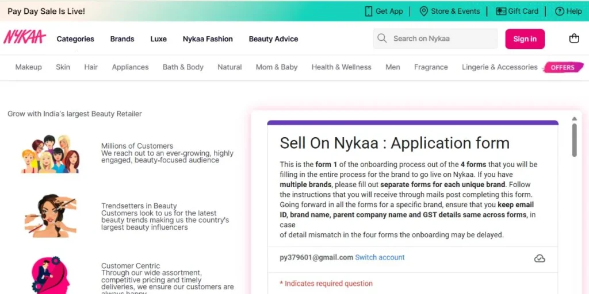Click the form scrollbar up arrow
This screenshot has height=294, width=589.
(574, 119)
